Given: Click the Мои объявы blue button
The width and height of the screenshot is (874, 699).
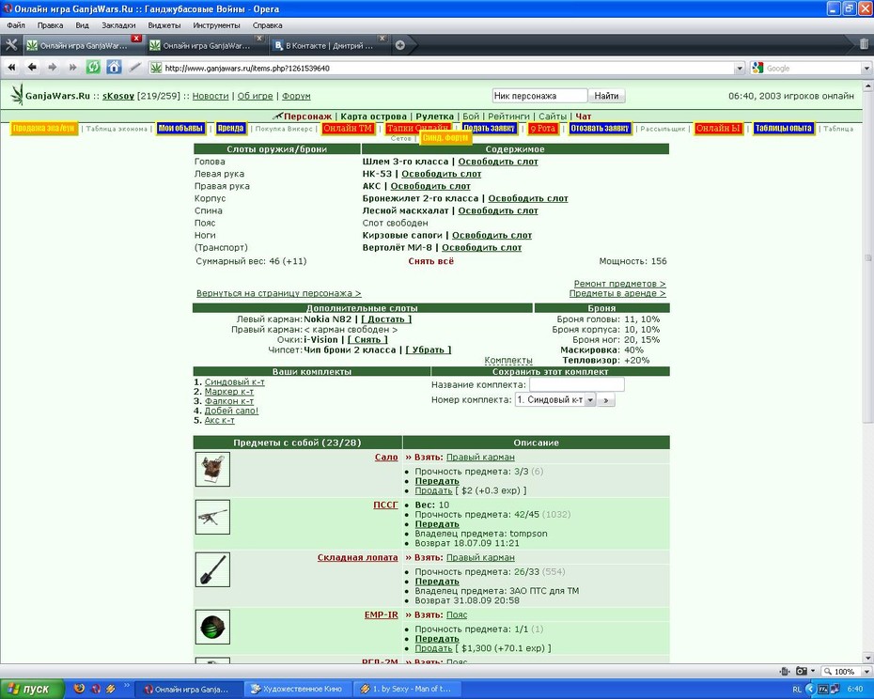Looking at the screenshot, I should (180, 128).
